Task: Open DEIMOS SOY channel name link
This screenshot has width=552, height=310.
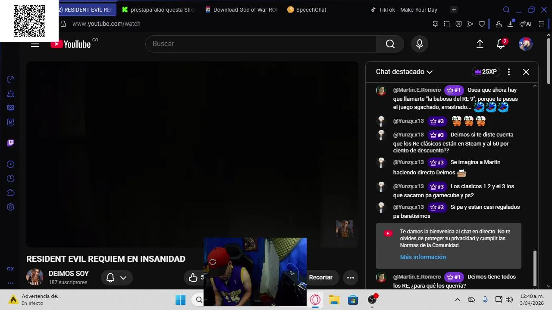Action: click(x=69, y=273)
